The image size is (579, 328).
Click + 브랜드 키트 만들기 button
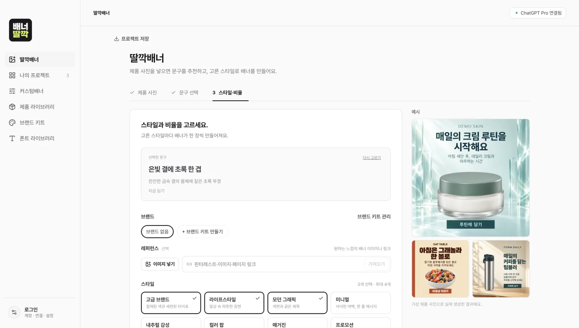tap(202, 232)
